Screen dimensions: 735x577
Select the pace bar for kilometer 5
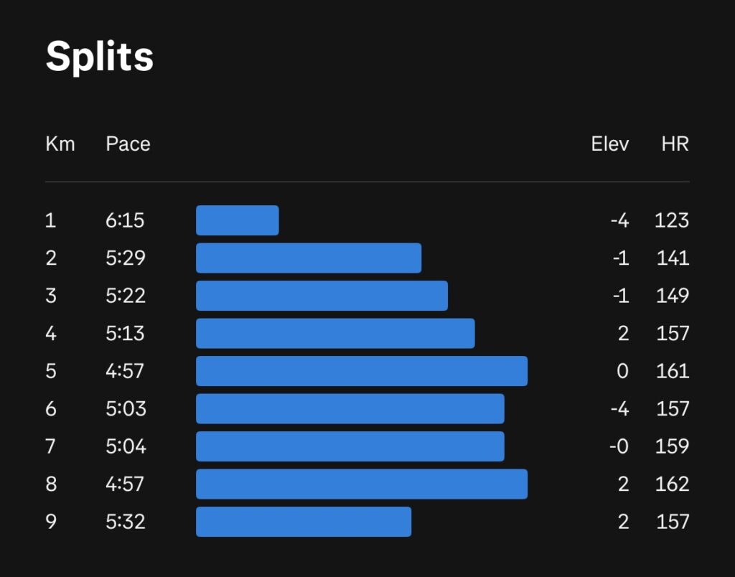(x=362, y=371)
